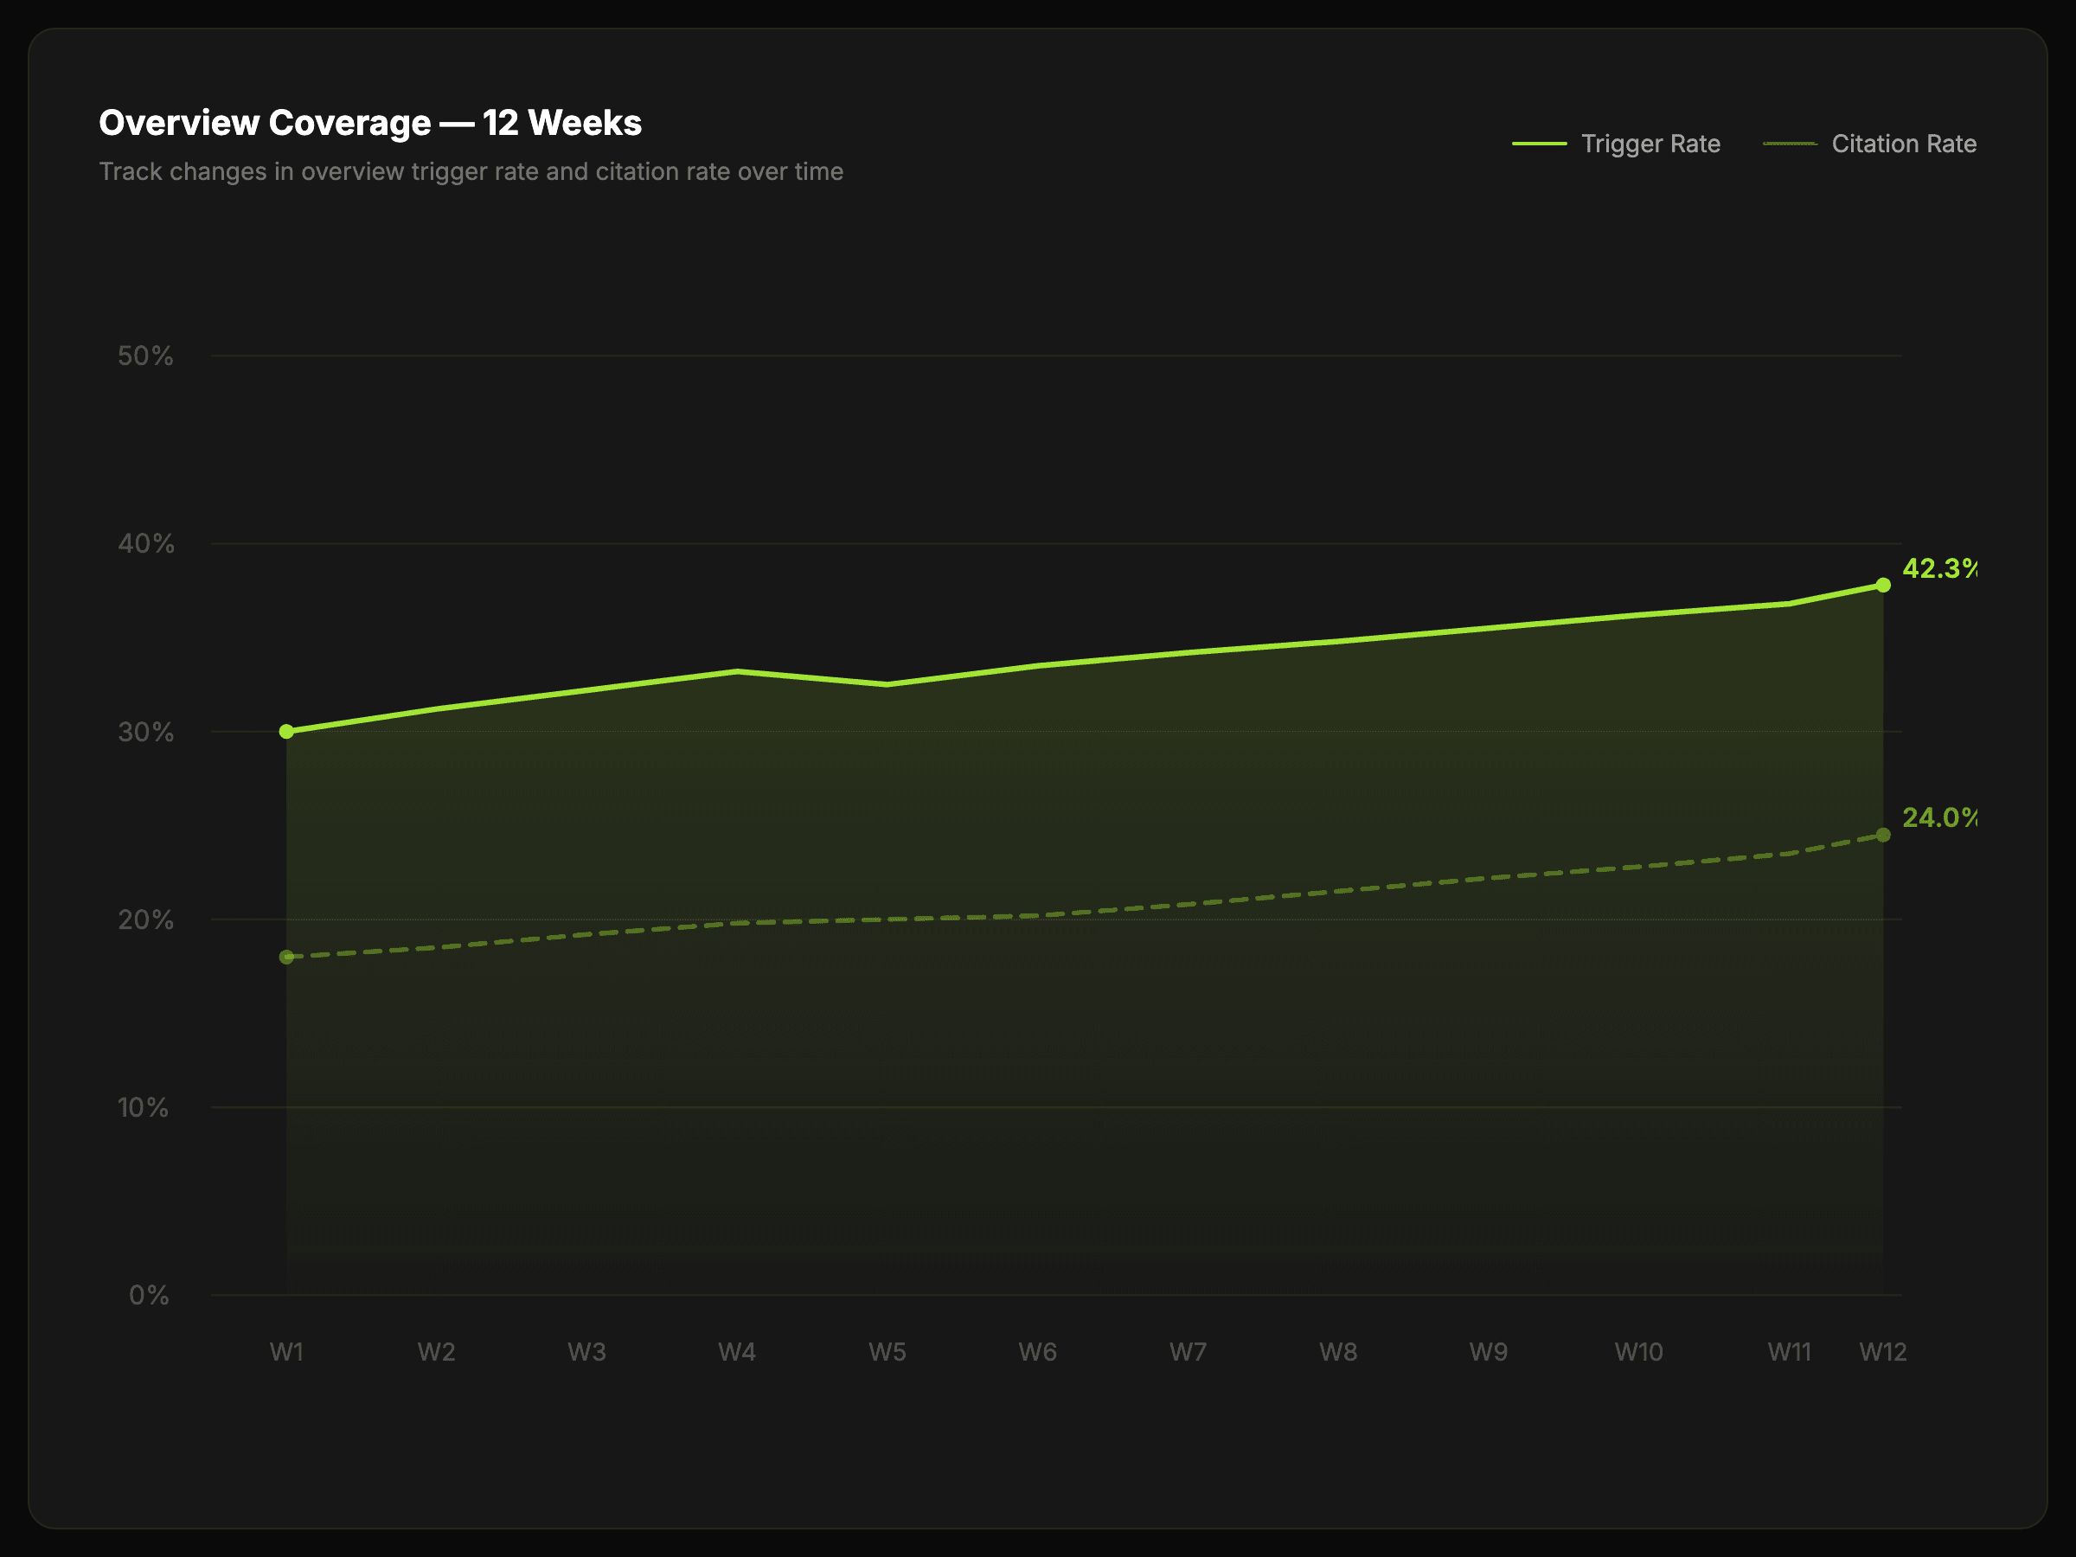Select the W10 axis label

tap(1637, 1351)
